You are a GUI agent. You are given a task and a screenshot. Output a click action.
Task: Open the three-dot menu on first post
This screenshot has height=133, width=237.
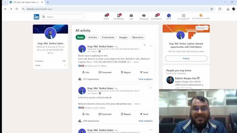pos(151,46)
